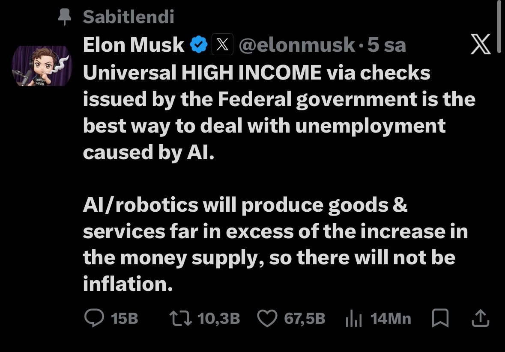Screen dimensions: 505x352
Task: Click the large X logo at top right
Action: point(481,45)
